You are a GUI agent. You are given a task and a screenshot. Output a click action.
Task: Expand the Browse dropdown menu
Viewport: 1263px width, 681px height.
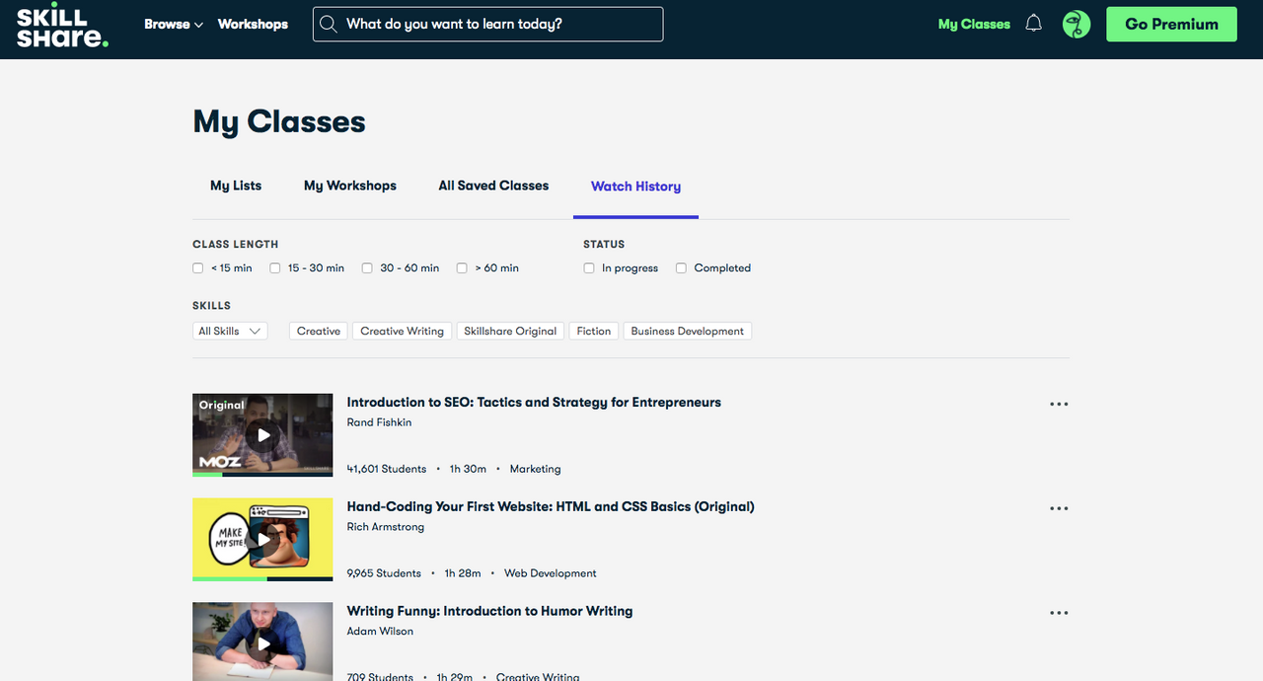[x=174, y=24]
